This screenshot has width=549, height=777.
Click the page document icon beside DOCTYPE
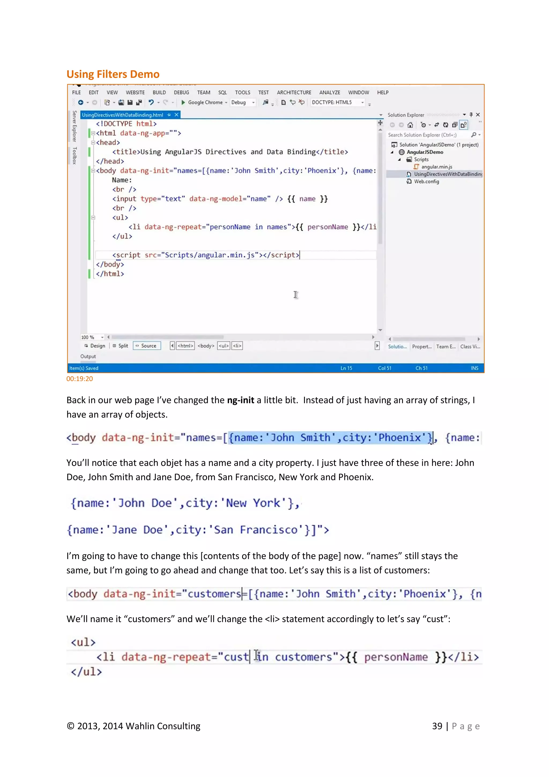pyautogui.click(x=283, y=102)
